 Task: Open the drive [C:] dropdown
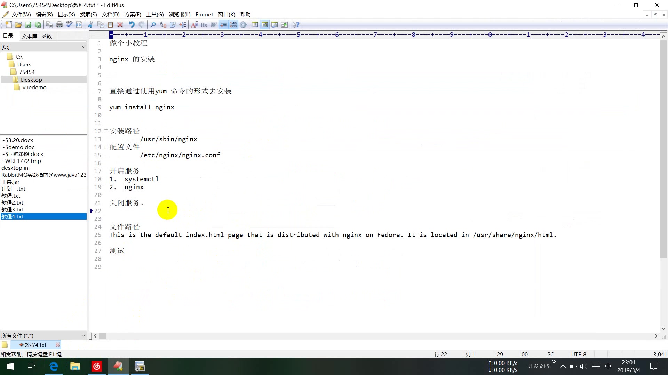(x=43, y=47)
